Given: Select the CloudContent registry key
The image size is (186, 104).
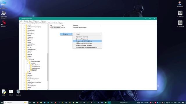Looking at the screenshot, I should [36, 65].
